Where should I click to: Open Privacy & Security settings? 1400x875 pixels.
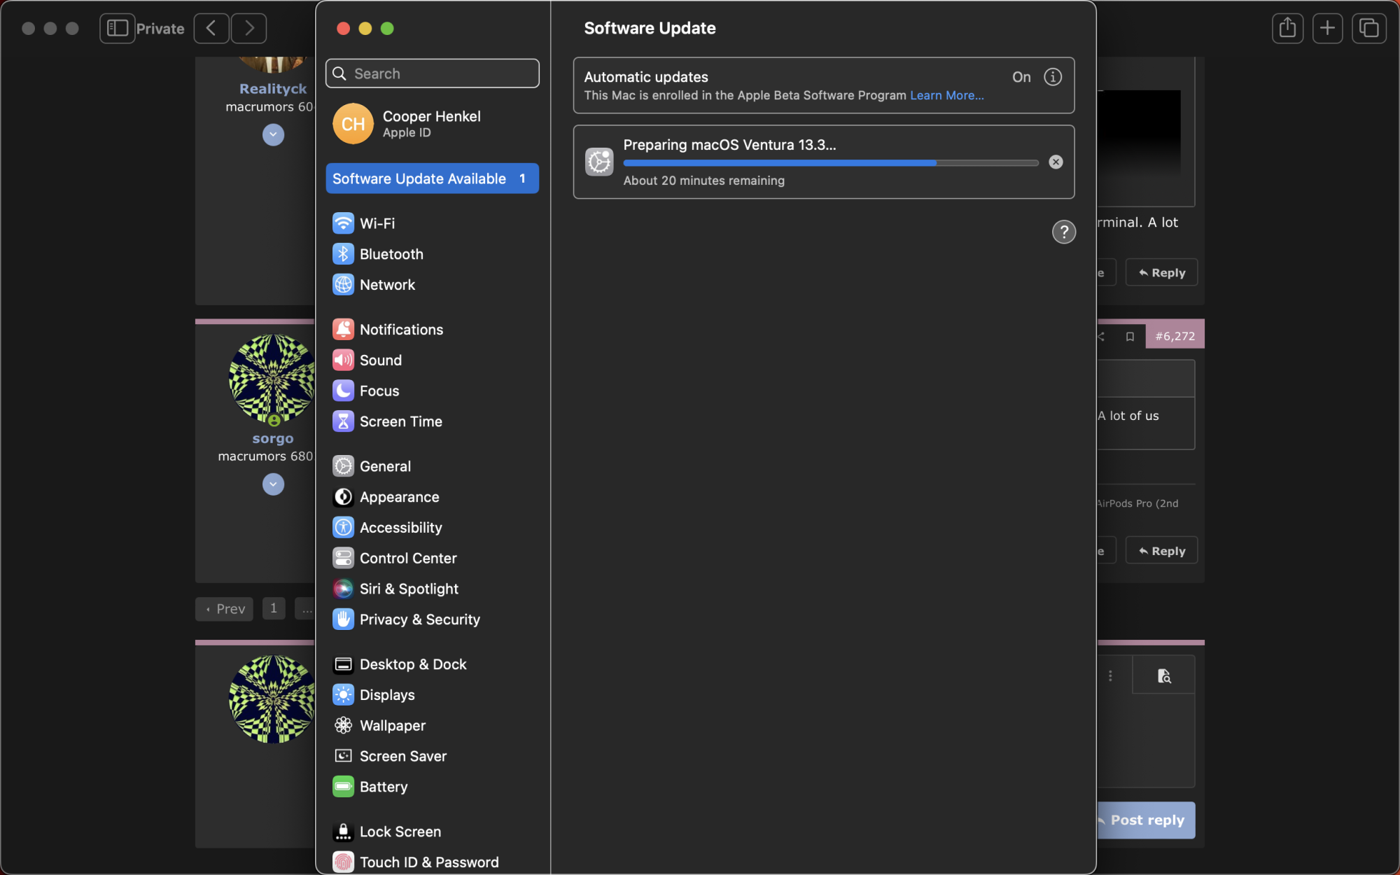click(419, 619)
